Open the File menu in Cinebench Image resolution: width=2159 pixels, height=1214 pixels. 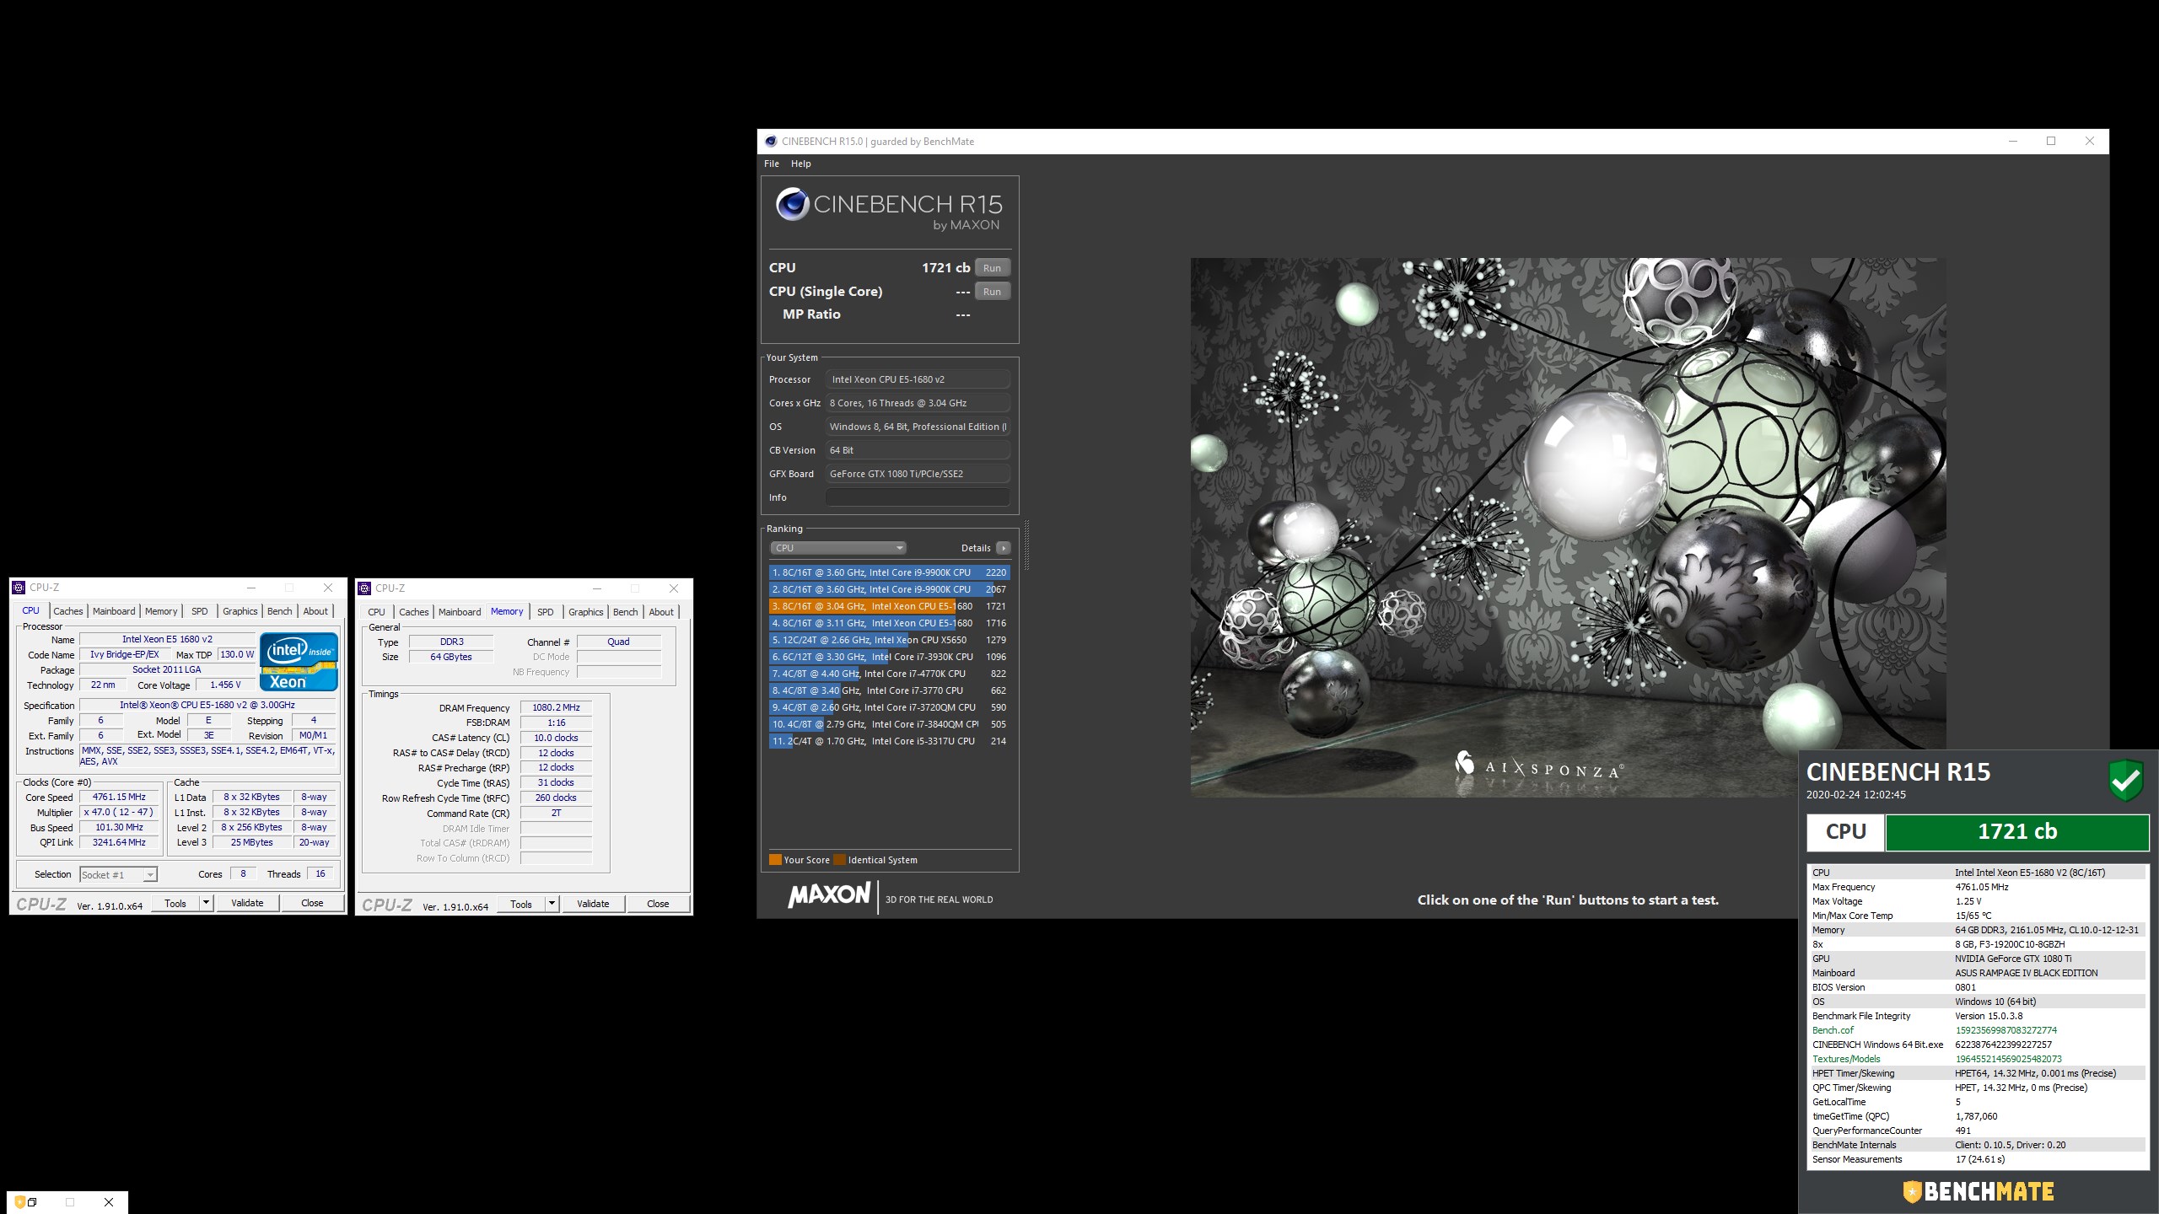click(772, 164)
